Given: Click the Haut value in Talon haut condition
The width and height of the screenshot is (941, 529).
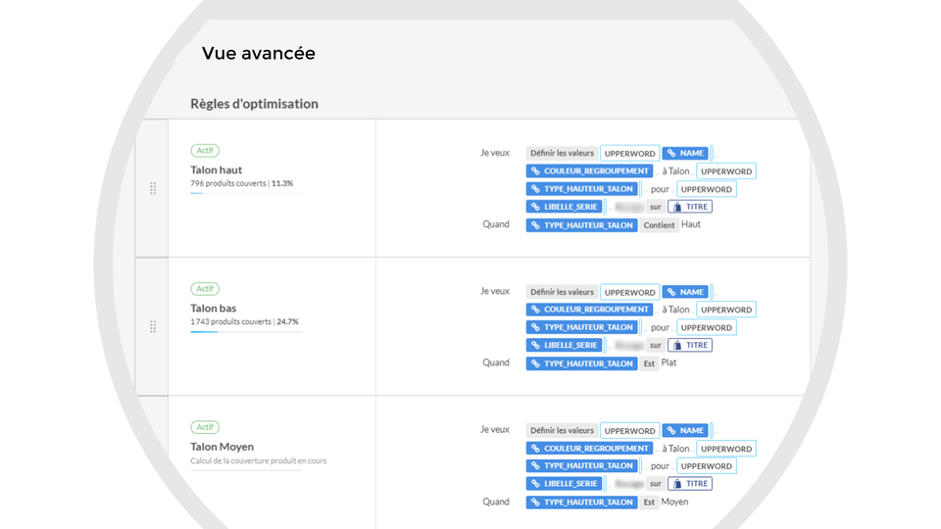Looking at the screenshot, I should click(x=691, y=224).
